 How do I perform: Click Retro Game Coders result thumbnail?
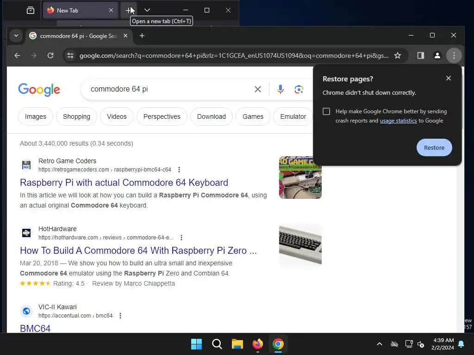click(300, 177)
